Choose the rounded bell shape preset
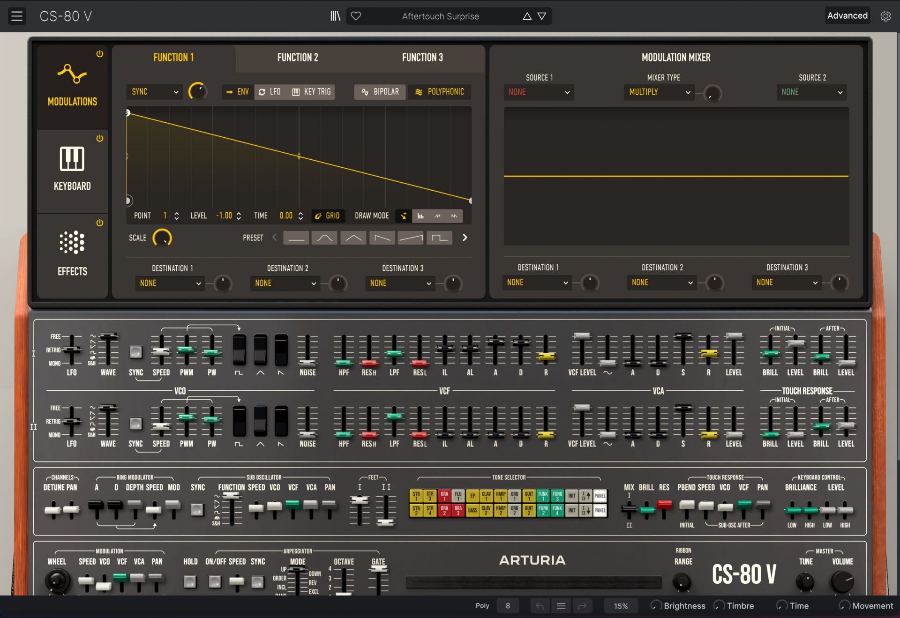 tap(325, 238)
